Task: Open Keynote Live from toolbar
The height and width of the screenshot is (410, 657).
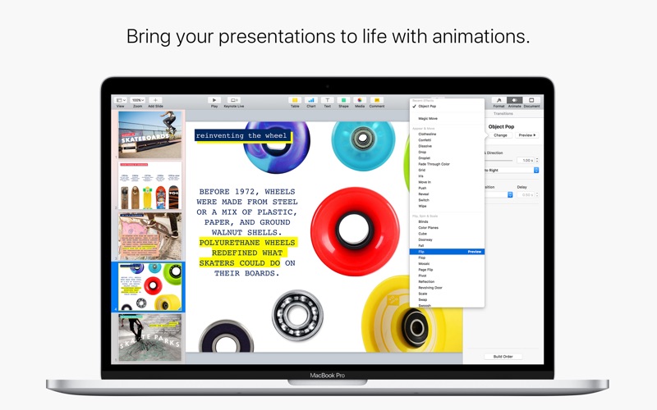Action: [x=234, y=100]
